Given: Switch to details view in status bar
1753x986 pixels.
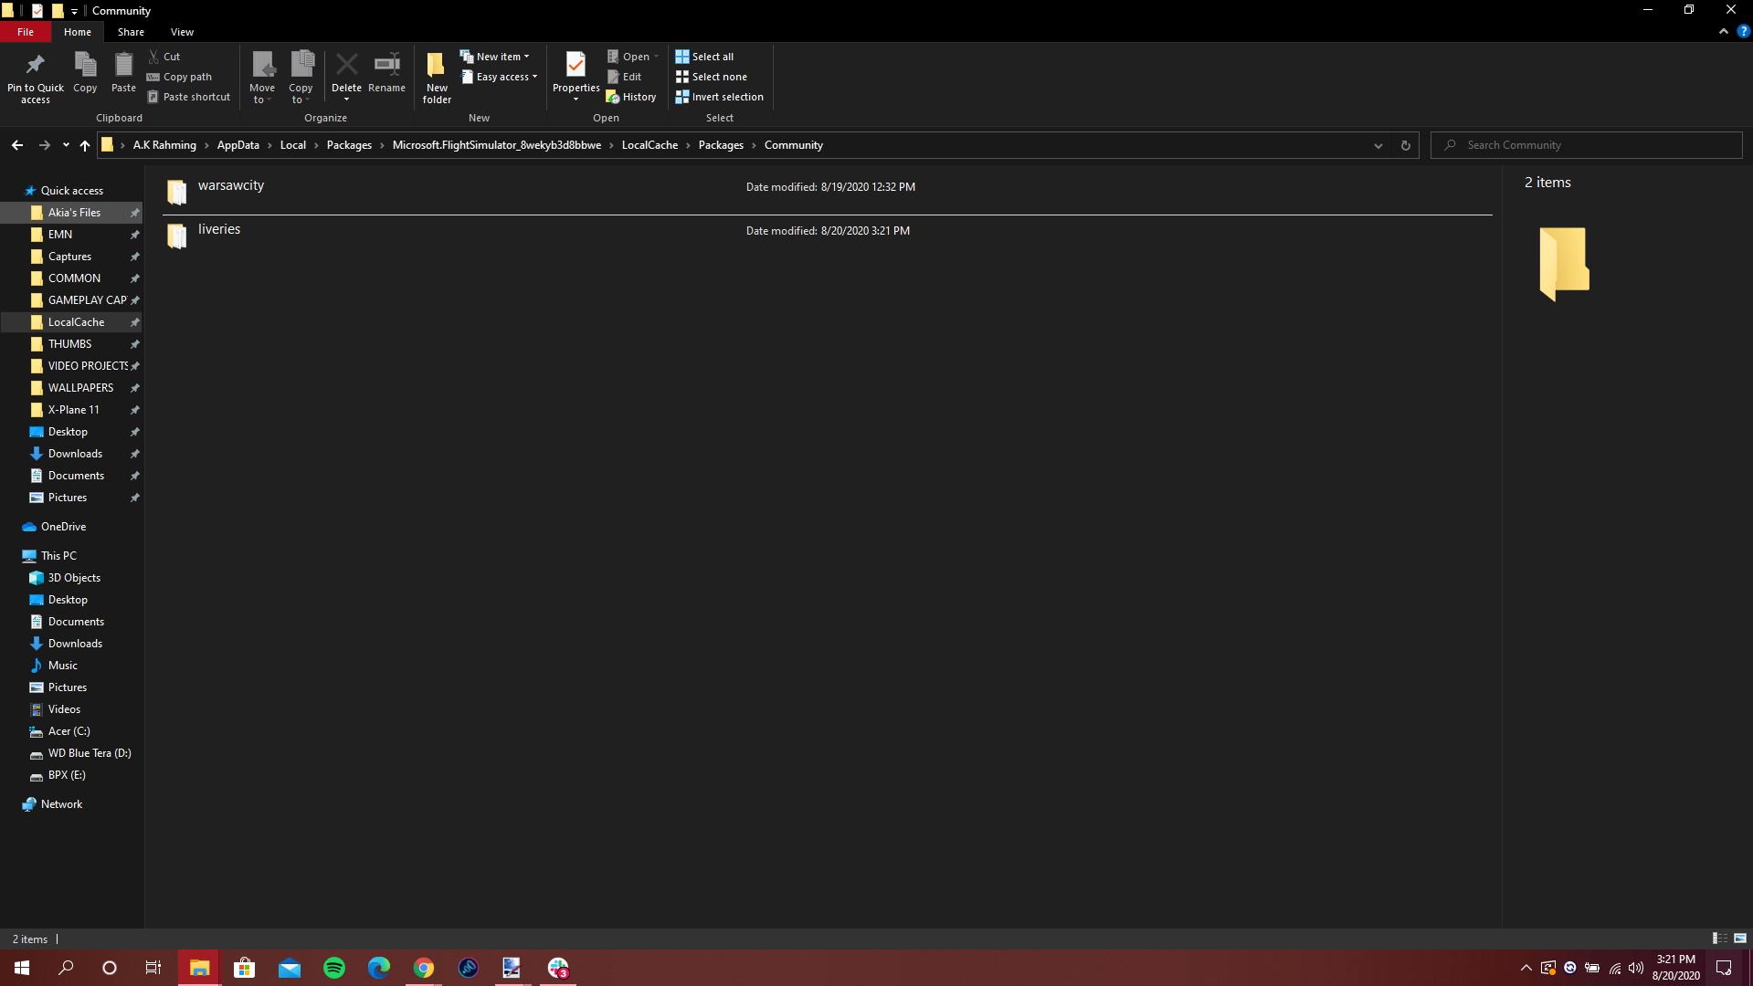Looking at the screenshot, I should 1719,939.
